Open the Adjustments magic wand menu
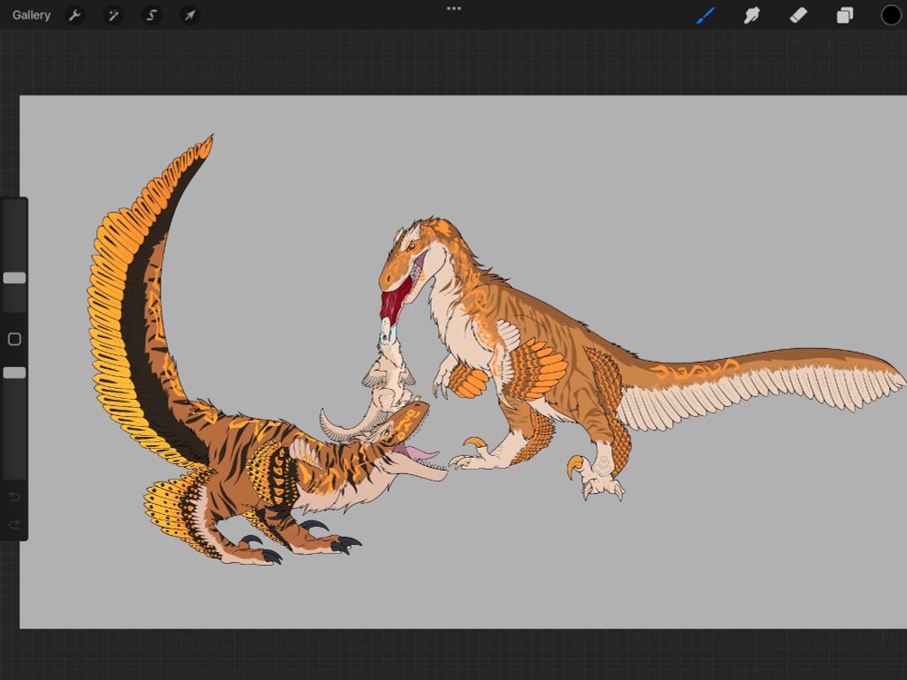The width and height of the screenshot is (907, 680). 112,15
